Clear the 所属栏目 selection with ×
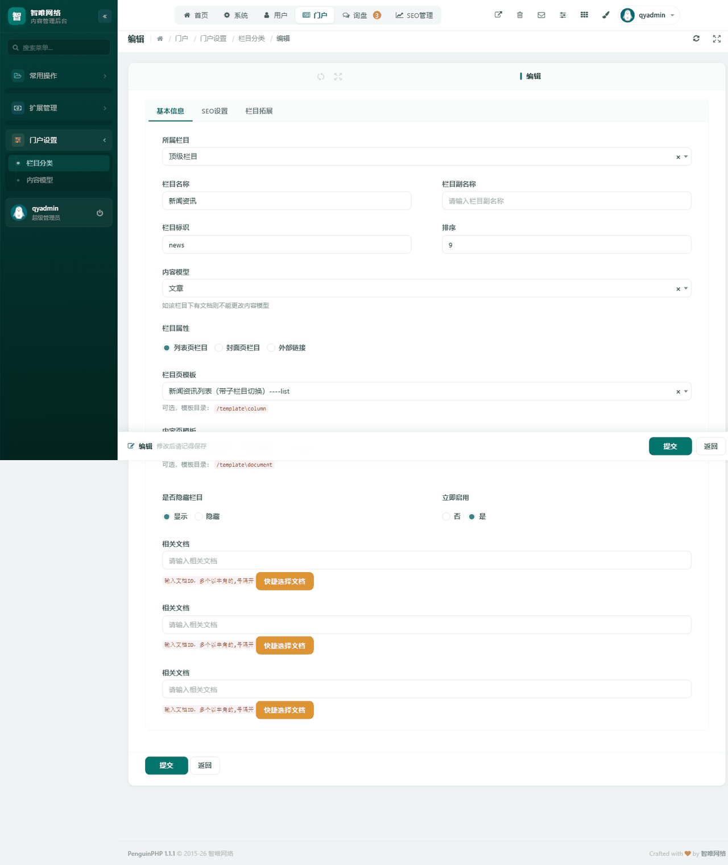This screenshot has width=728, height=865. pos(678,157)
